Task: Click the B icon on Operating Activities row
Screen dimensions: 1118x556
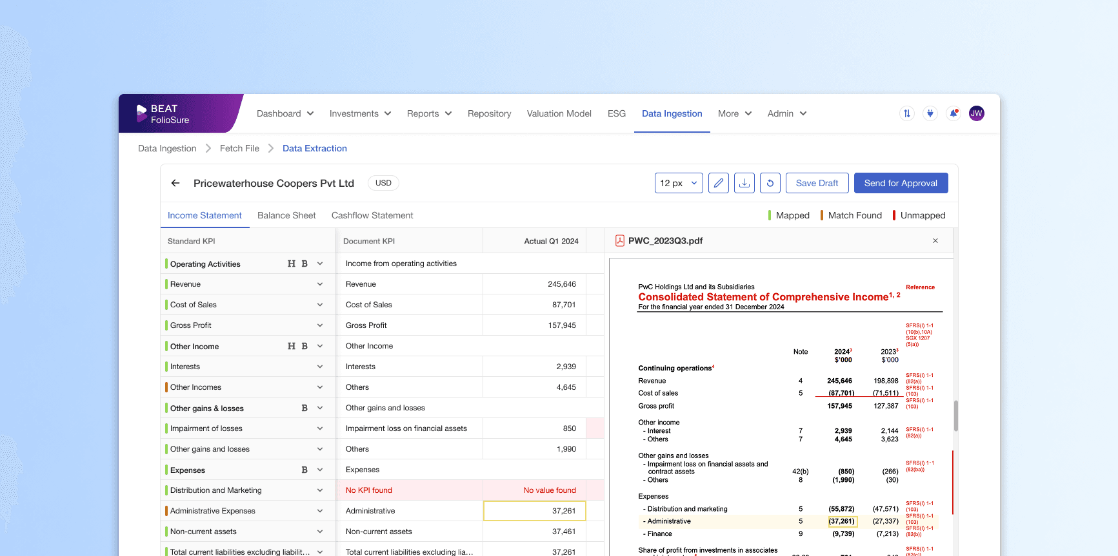Action: coord(304,264)
